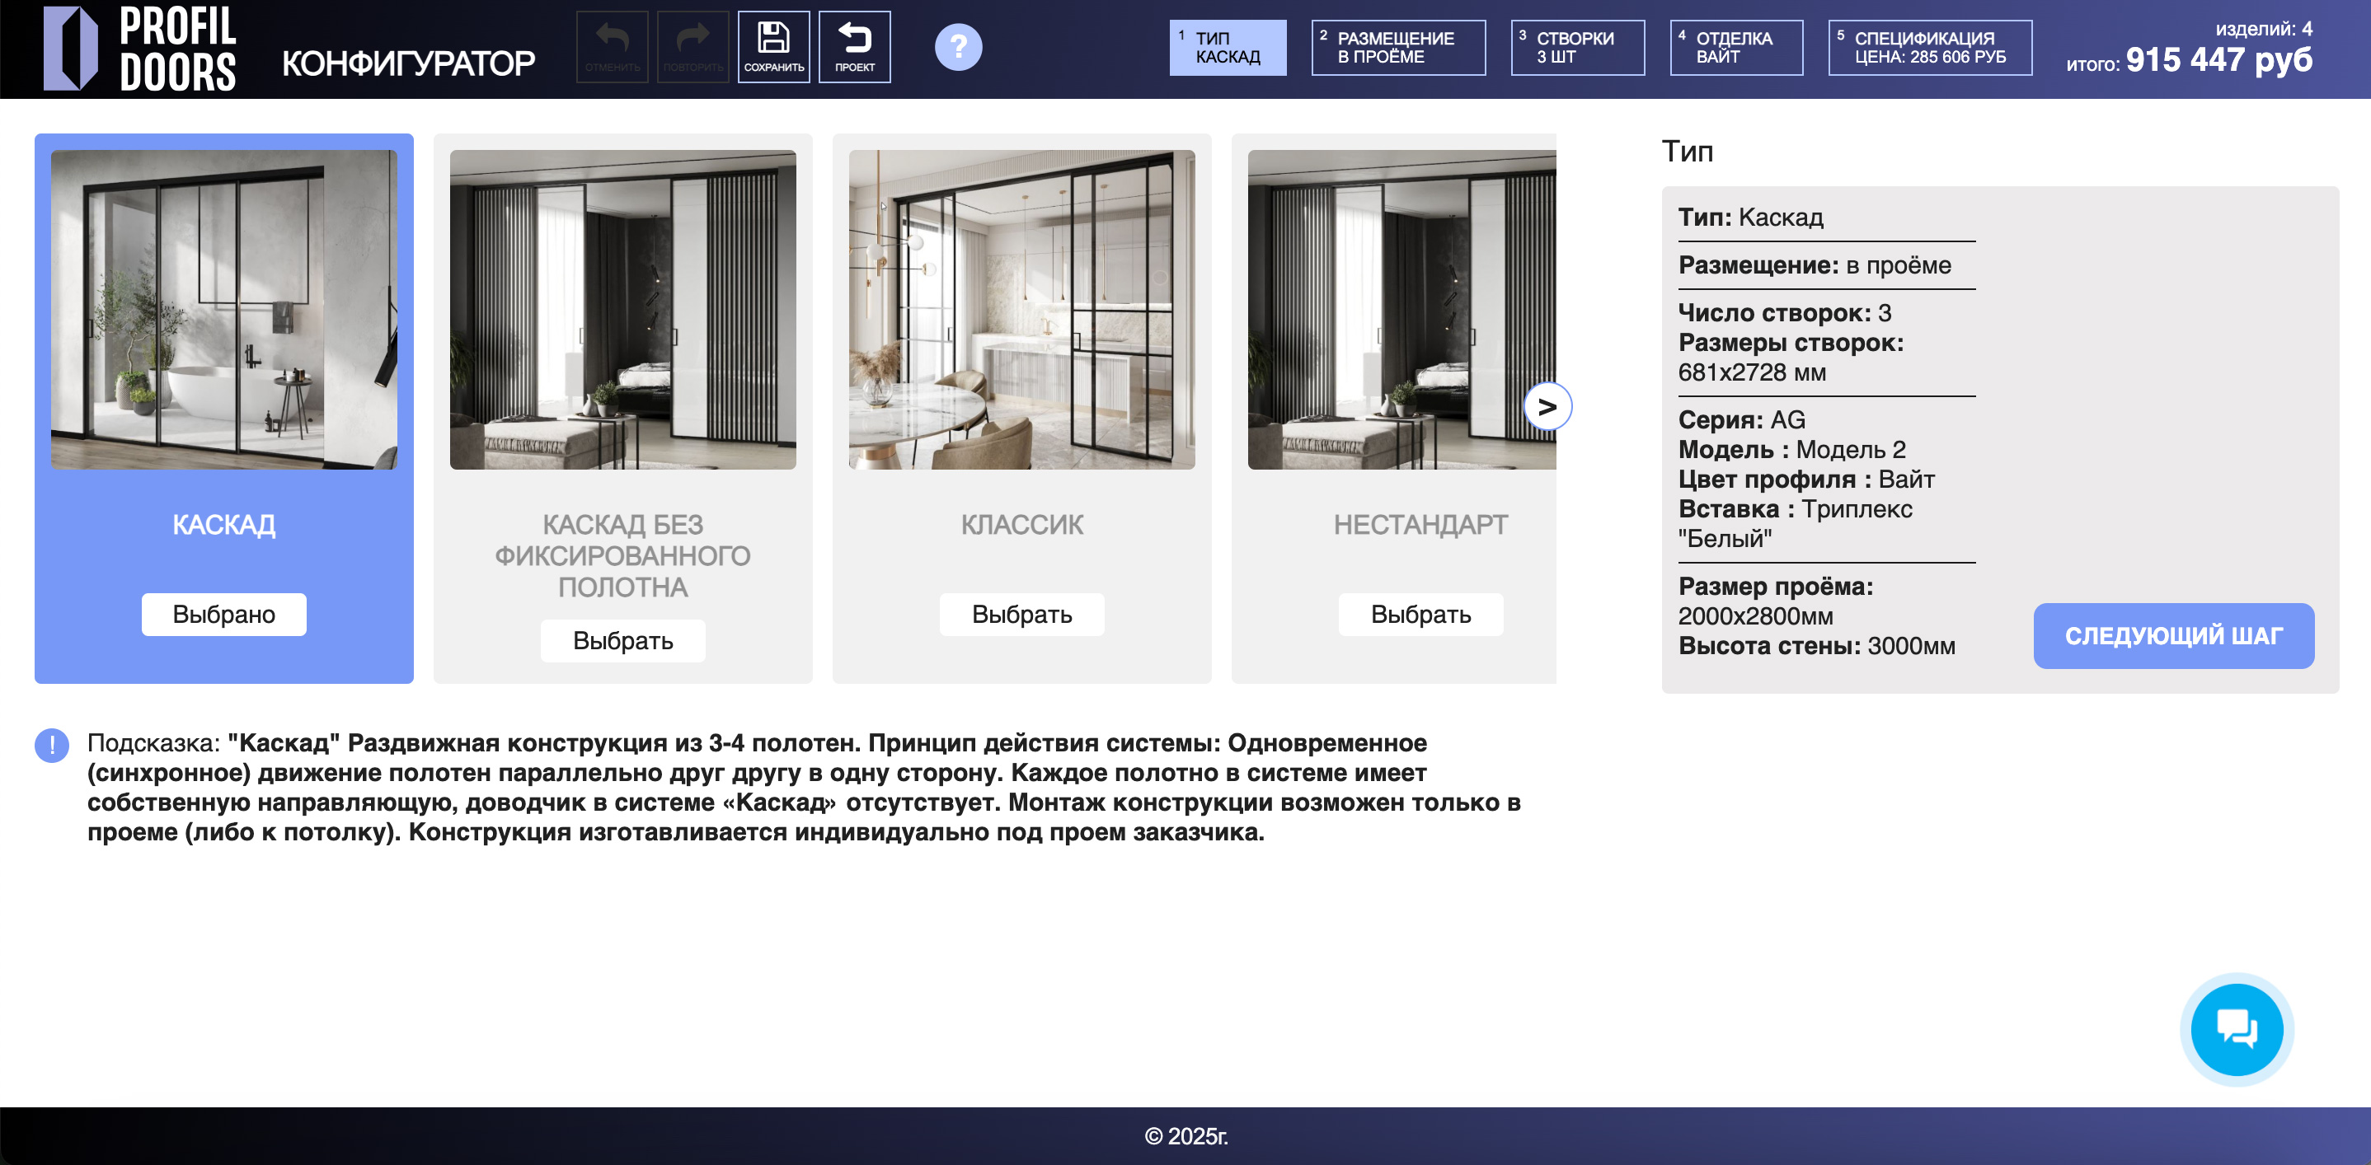Open the Проект back-arrow icon
The width and height of the screenshot is (2371, 1165).
[855, 47]
